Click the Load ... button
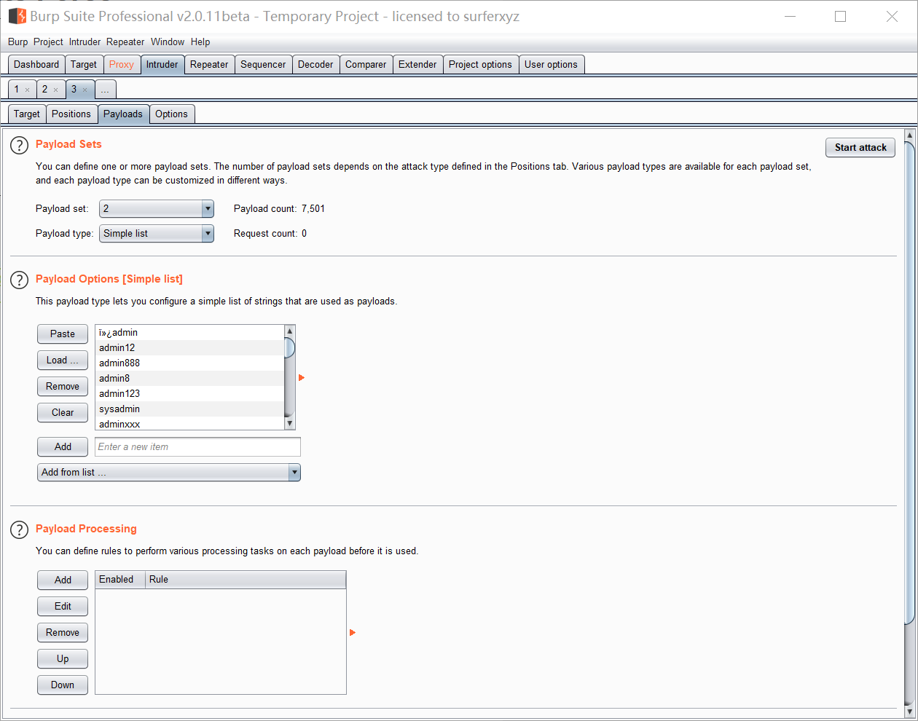The image size is (918, 721). tap(63, 360)
